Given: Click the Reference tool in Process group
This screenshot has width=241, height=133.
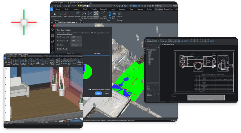Looking at the screenshot, I should 54,14.
